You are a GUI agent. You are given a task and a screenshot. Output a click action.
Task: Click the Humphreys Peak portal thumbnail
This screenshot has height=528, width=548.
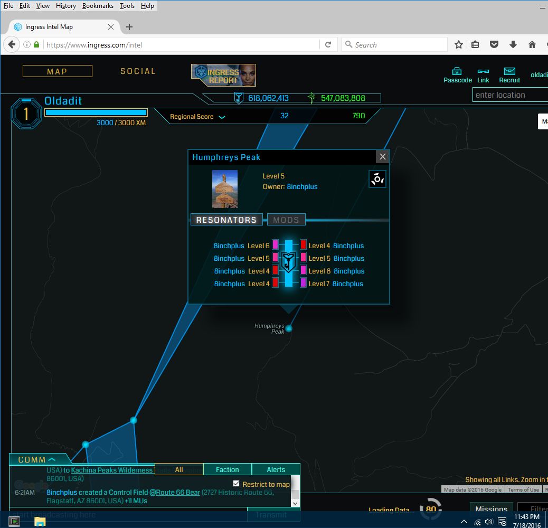pos(225,188)
